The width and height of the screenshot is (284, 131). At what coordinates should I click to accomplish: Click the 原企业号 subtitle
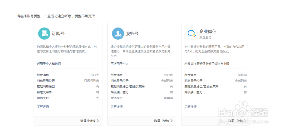205,37
